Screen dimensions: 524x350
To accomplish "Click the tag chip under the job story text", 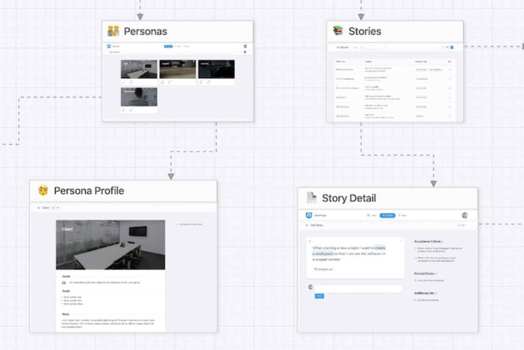I will (x=324, y=269).
